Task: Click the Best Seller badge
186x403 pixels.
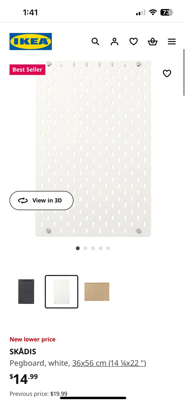Action: tap(27, 70)
